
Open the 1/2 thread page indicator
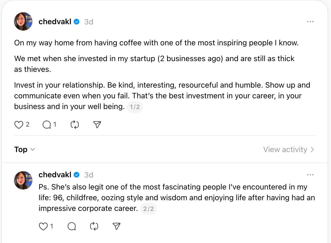[x=135, y=107]
